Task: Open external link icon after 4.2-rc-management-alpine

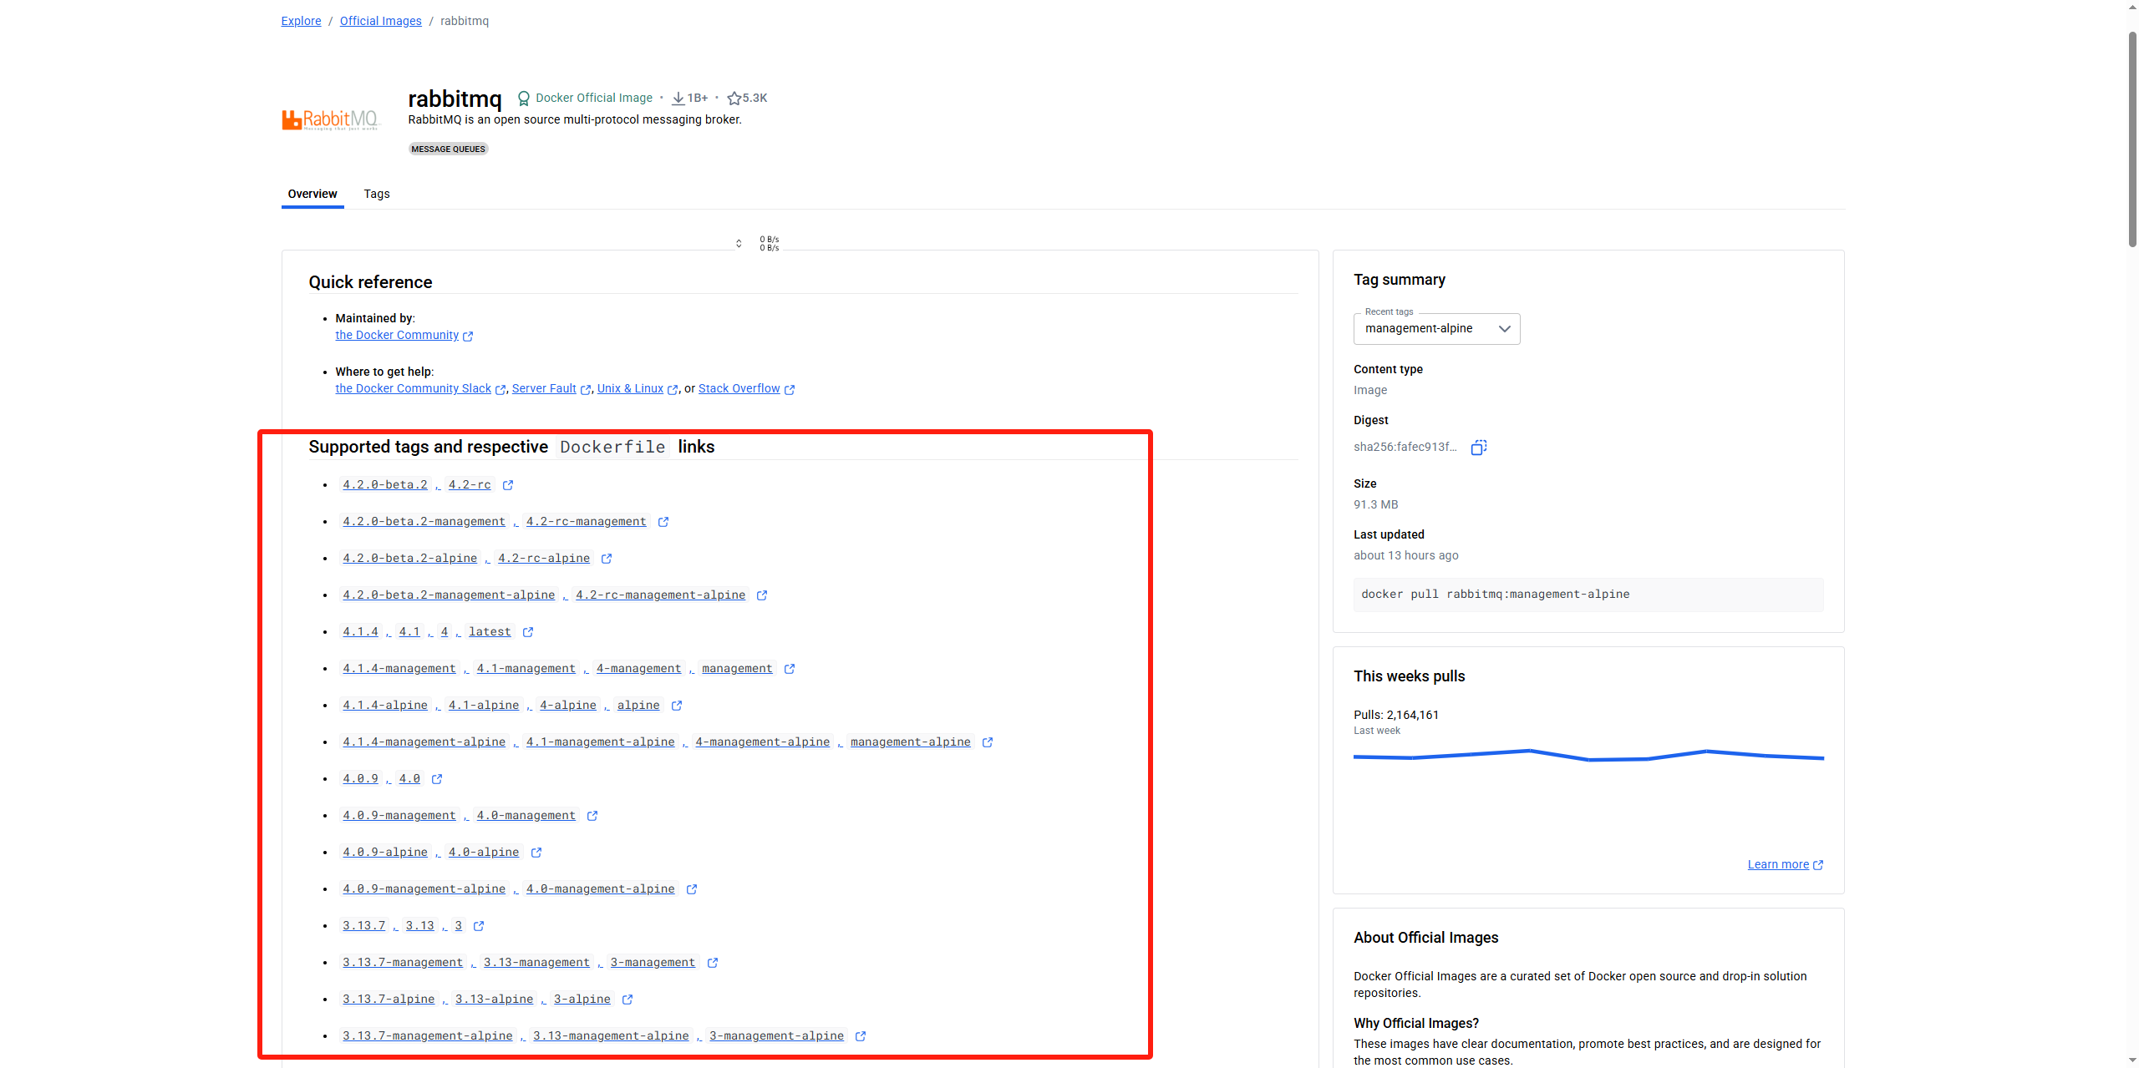Action: pyautogui.click(x=762, y=595)
